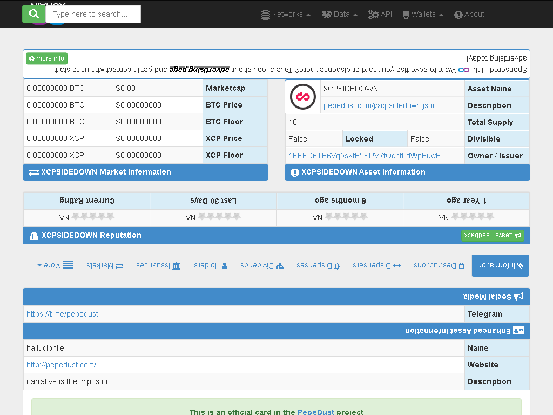This screenshot has width=553, height=415.
Task: Open the pepedust.com xcpsidedown.json link
Action: coord(380,105)
